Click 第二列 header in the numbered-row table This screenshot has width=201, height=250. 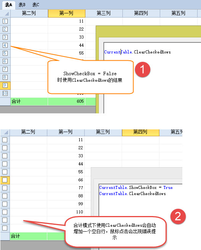click(29, 13)
